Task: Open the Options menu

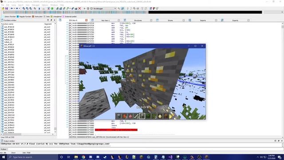Action: (45, 5)
